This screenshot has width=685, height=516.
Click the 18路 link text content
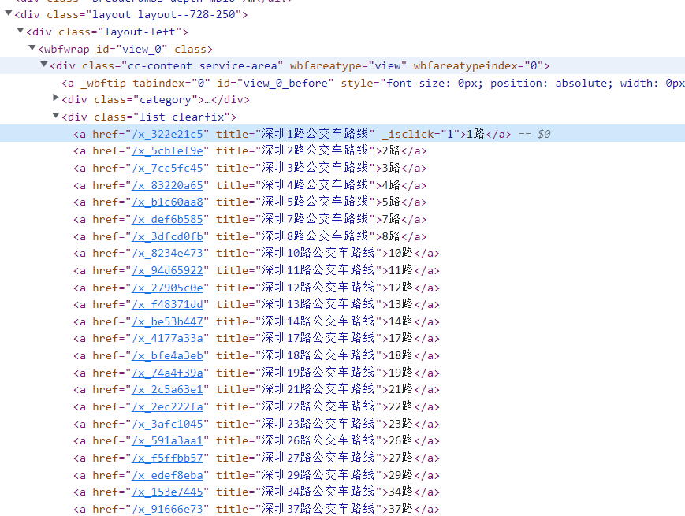pyautogui.click(x=400, y=355)
